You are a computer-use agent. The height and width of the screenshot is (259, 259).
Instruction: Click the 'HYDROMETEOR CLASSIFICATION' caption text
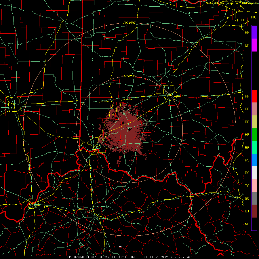[x=101, y=257]
